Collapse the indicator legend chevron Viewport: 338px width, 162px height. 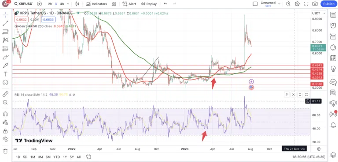click(18, 32)
